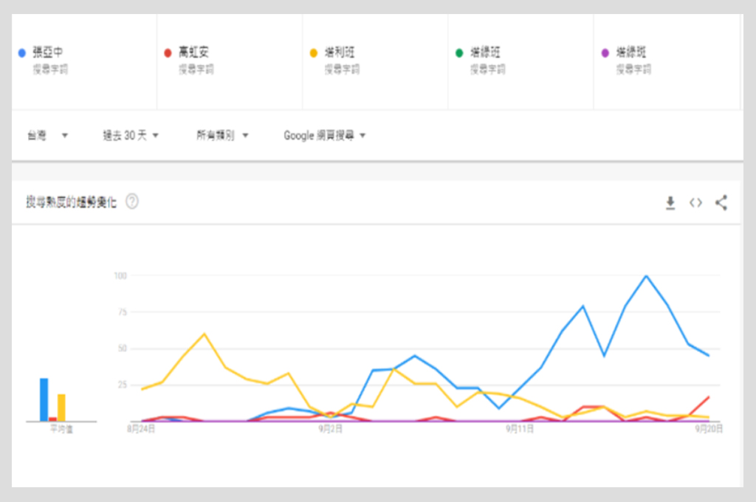The image size is (756, 502).
Task: Click the blue line peak at 100
Action: point(647,276)
